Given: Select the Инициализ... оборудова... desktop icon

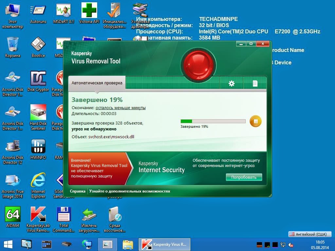Looking at the screenshot, I should coord(115,16).
